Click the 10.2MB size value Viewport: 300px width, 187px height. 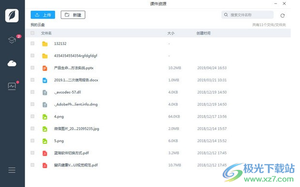175,68
